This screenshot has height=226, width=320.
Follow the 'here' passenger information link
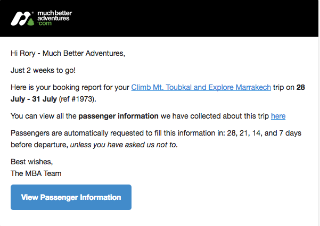[278, 115]
